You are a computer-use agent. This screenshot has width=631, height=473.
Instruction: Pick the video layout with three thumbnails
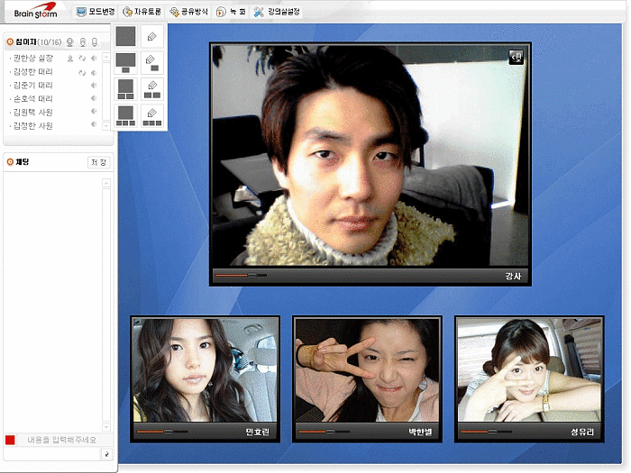(x=126, y=114)
